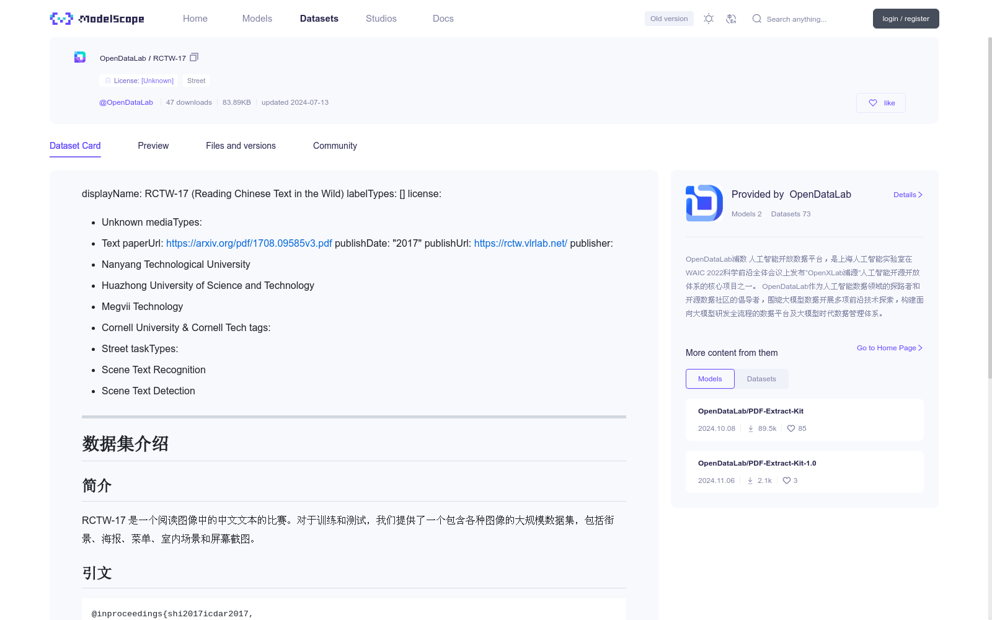Select the Datasets toggle under More content

coord(761,379)
